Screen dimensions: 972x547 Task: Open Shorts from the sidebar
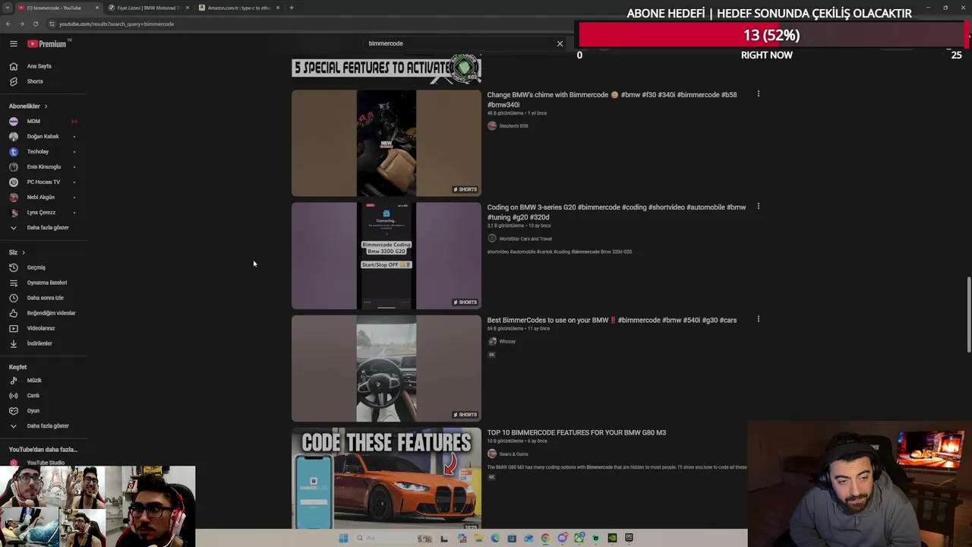(x=35, y=81)
